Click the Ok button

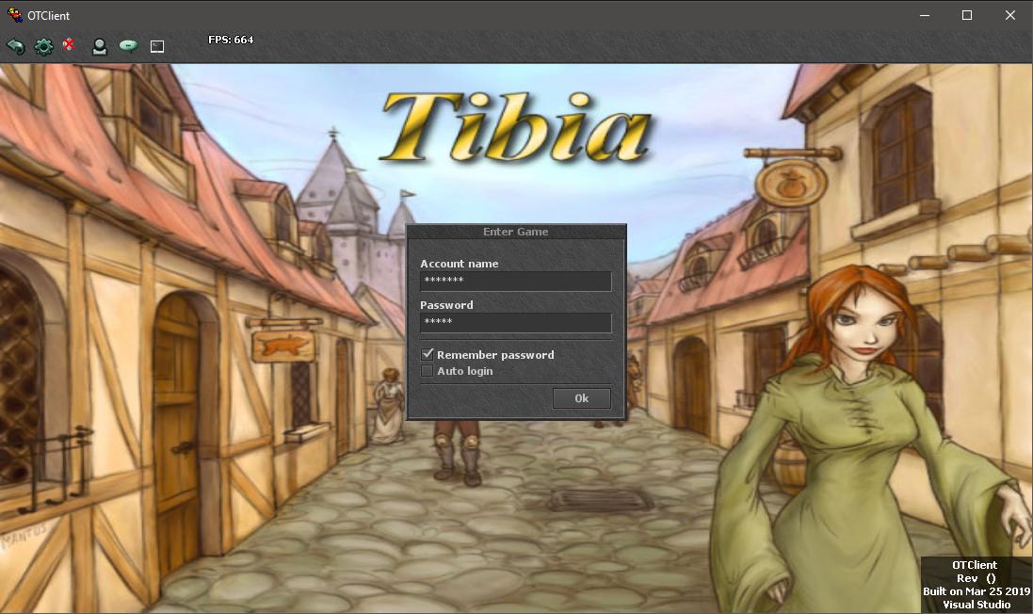pyautogui.click(x=581, y=398)
